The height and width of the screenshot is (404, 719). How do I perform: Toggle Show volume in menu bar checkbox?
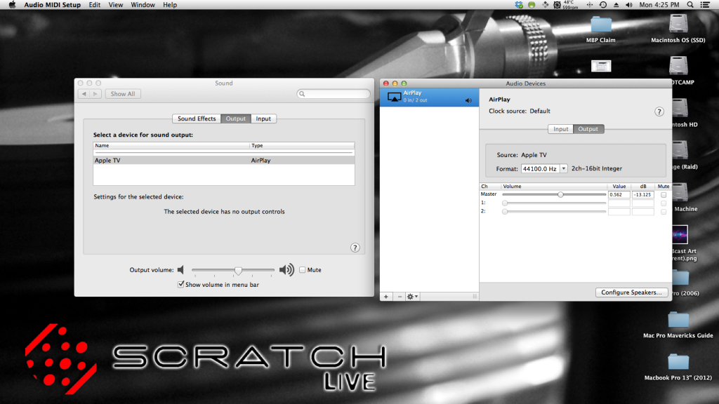pyautogui.click(x=180, y=285)
